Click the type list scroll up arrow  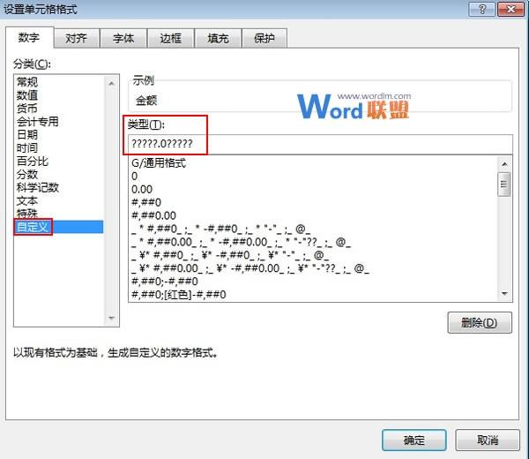click(x=504, y=164)
